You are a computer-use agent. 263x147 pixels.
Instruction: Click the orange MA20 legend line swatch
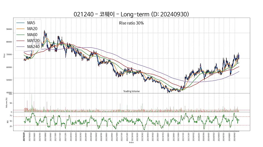[20, 29]
